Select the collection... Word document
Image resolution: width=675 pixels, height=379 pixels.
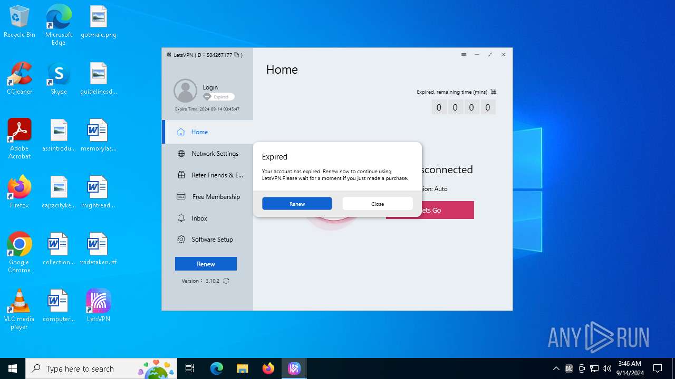point(59,249)
